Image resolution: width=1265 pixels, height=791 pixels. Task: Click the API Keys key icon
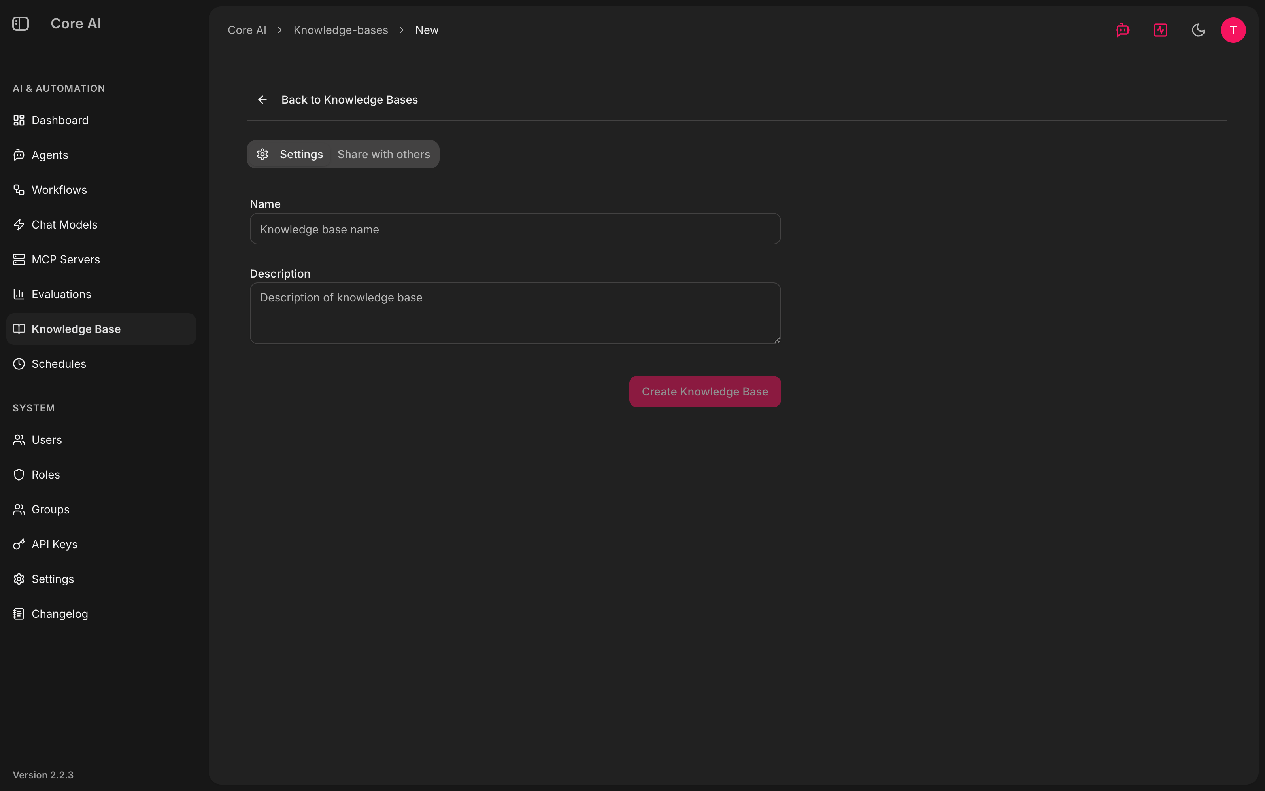tap(19, 544)
